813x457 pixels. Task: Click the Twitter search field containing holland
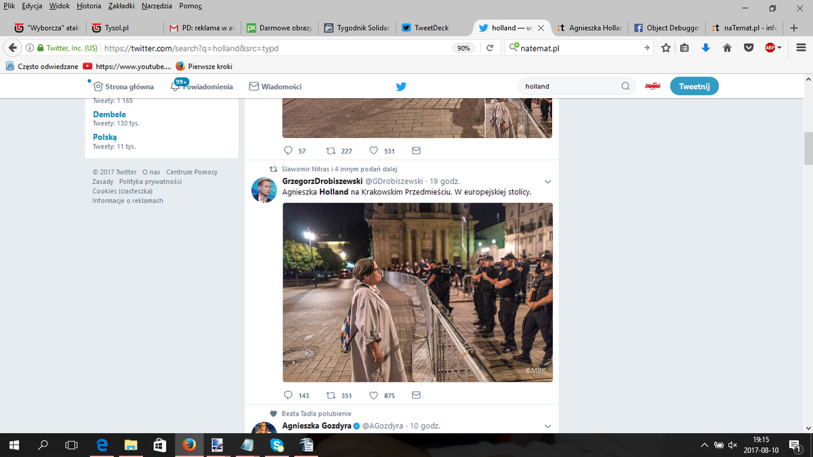[x=569, y=87]
